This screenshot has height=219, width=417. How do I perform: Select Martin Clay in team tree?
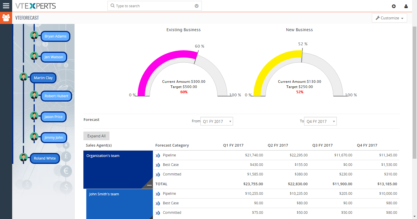[x=43, y=78]
